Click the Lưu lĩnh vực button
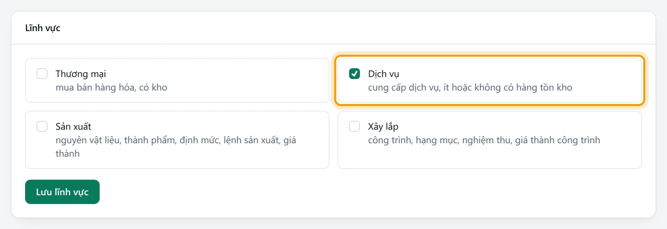The height and width of the screenshot is (229, 667). click(62, 192)
